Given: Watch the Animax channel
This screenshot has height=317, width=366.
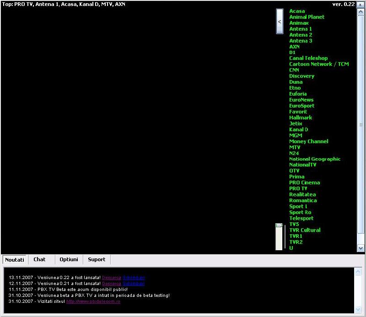Looking at the screenshot, I should pos(299,23).
